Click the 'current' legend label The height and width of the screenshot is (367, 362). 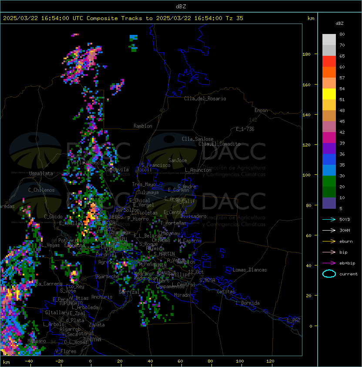[349, 274]
